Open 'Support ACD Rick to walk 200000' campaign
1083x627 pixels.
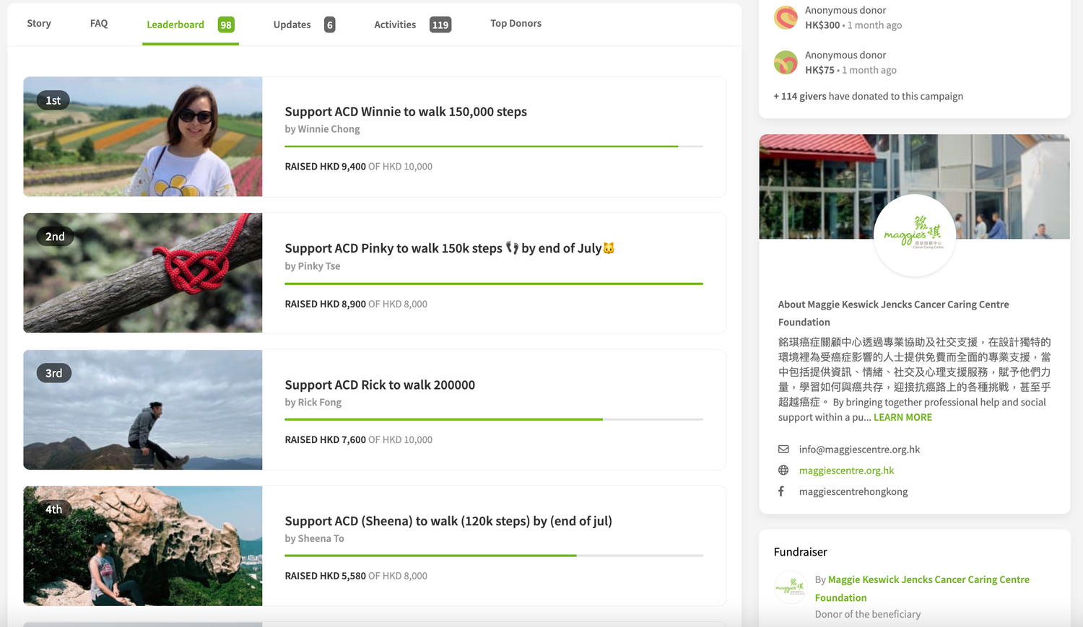(380, 385)
